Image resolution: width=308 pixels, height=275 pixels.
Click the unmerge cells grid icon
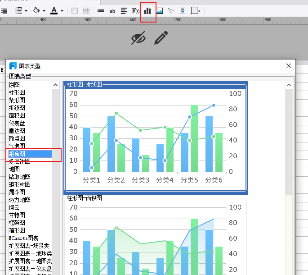coord(86,11)
